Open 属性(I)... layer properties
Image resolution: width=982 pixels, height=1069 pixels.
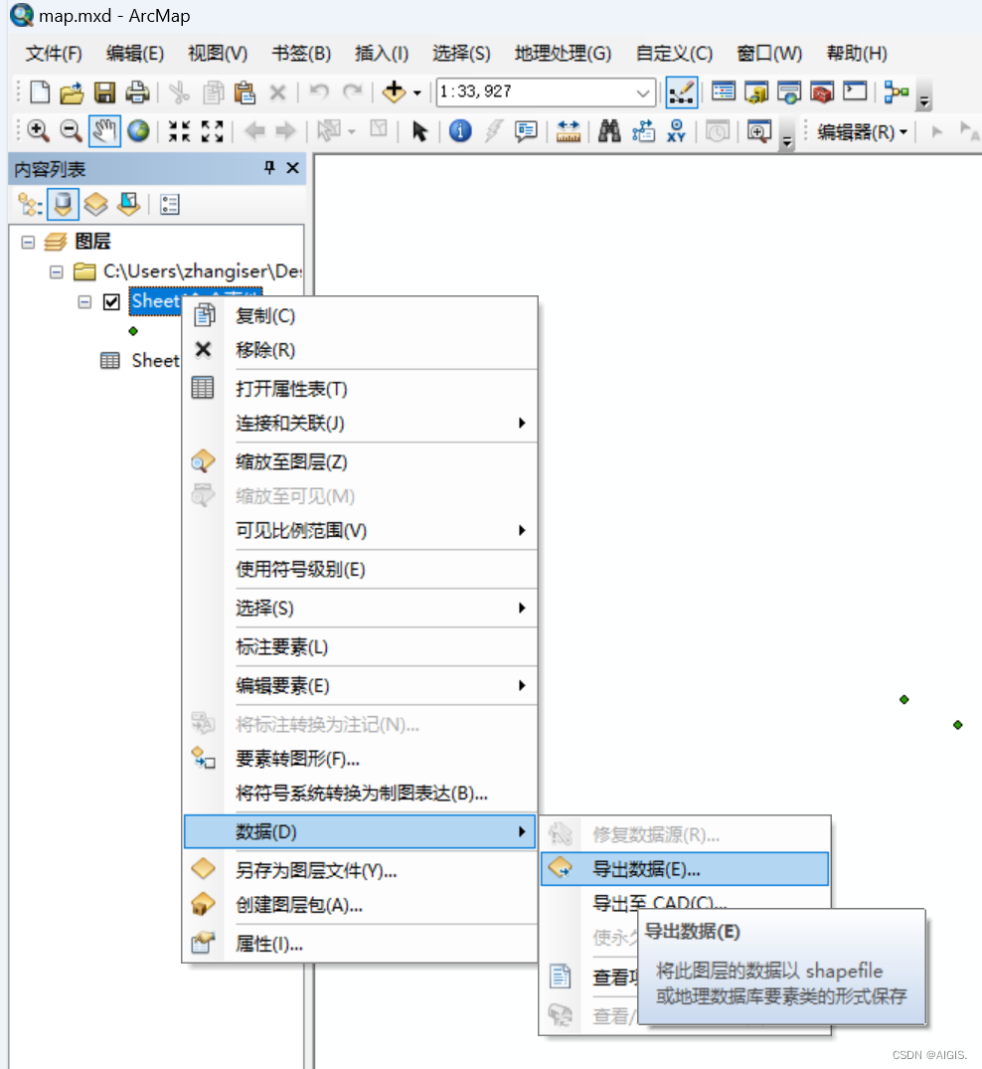[361, 944]
